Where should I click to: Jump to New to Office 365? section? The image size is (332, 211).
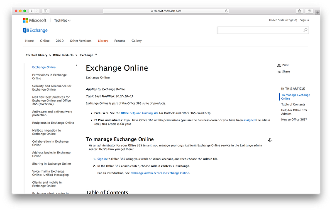[x=294, y=120]
